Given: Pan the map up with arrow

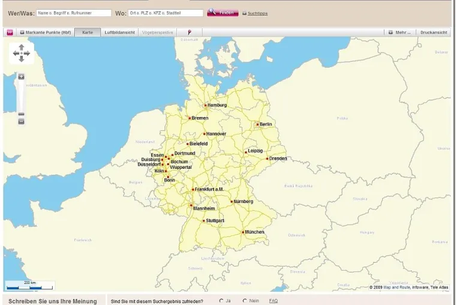Looking at the screenshot, I should tap(21, 47).
